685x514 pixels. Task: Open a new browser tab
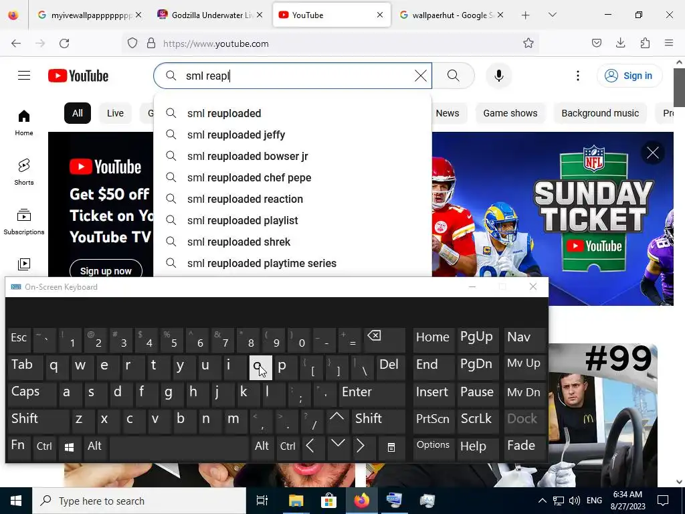click(526, 15)
